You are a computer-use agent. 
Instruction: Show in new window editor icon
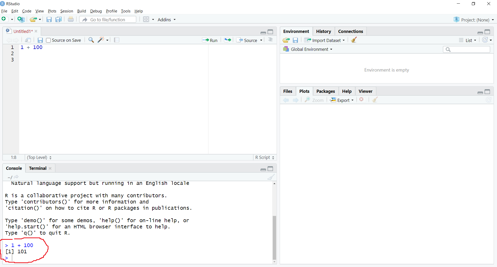click(28, 40)
